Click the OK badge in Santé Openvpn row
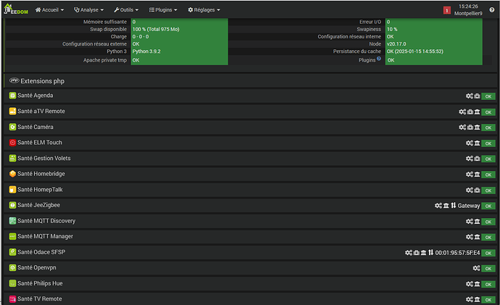Screen dimensions: 500x305 488,269
